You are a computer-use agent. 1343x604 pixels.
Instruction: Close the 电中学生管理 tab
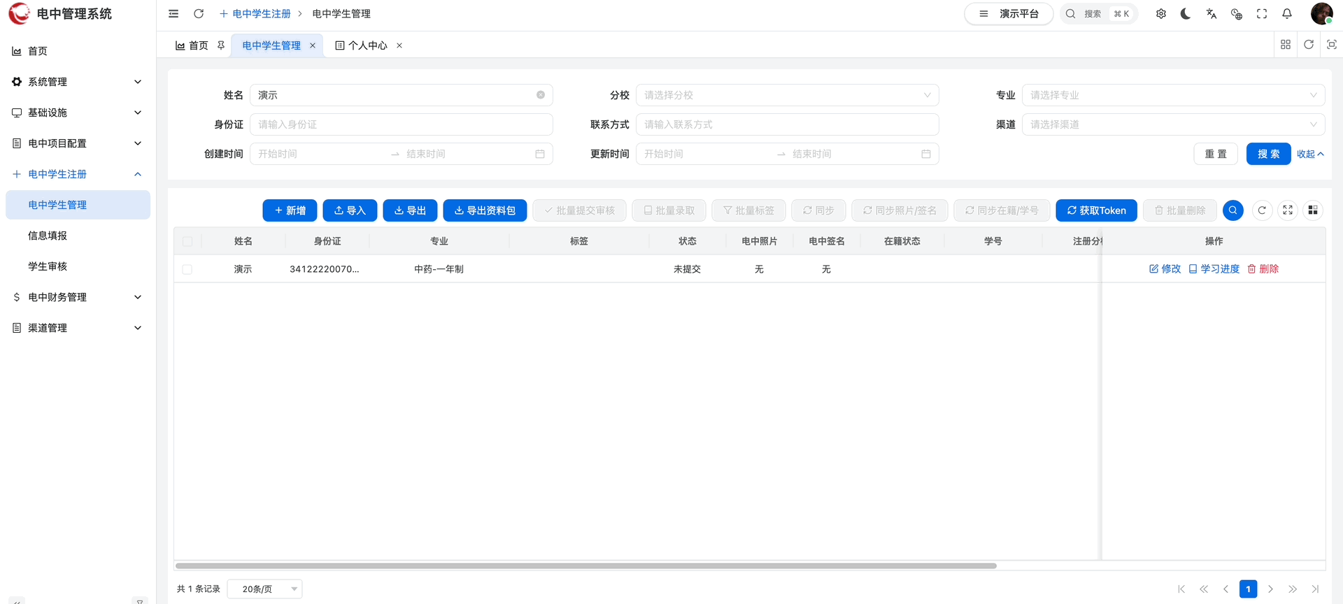313,45
